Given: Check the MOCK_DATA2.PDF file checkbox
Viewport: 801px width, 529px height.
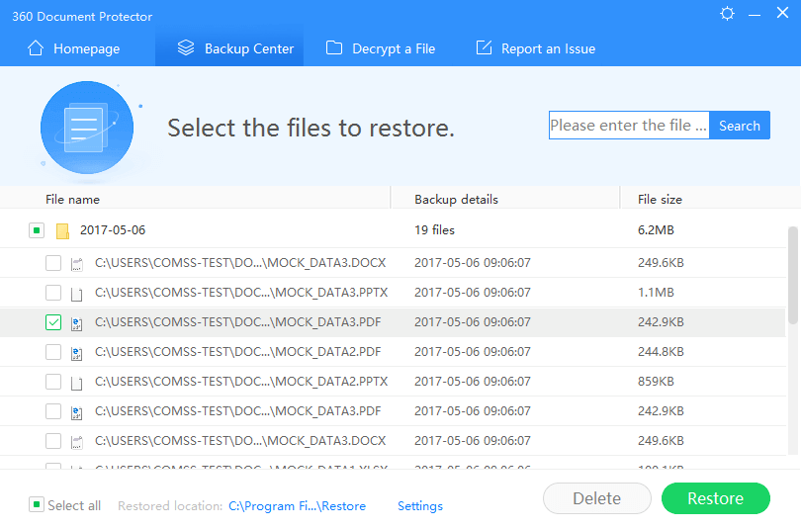Looking at the screenshot, I should click(x=53, y=352).
